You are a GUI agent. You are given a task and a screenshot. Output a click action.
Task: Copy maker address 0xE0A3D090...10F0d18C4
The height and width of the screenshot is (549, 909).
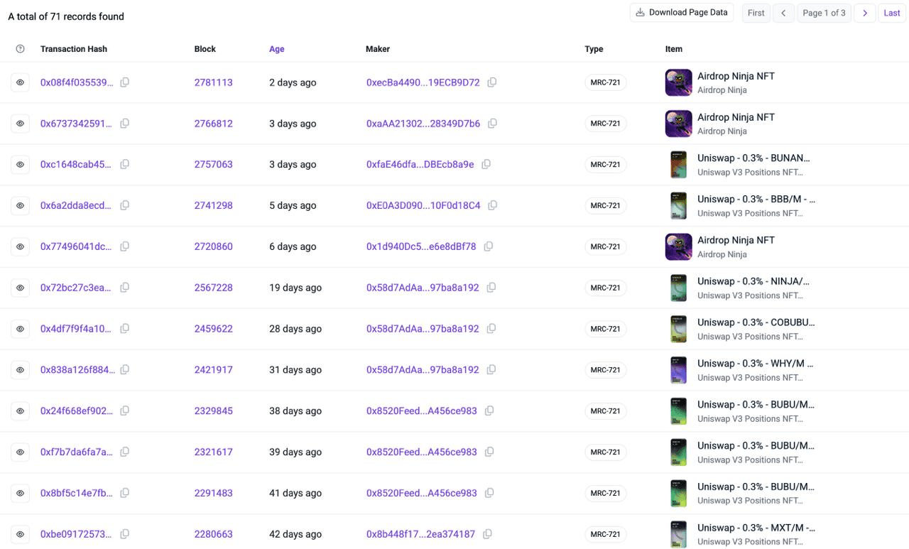pos(492,206)
